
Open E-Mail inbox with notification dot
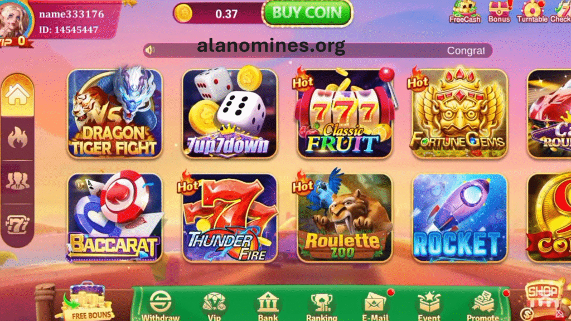pyautogui.click(x=375, y=306)
